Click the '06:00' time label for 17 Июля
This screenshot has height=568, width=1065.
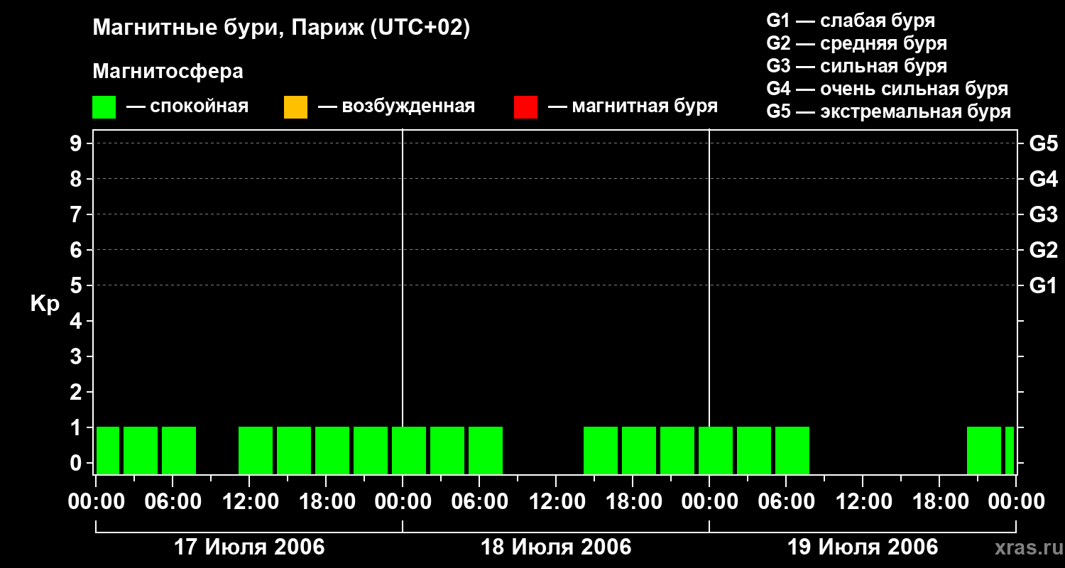pyautogui.click(x=173, y=502)
